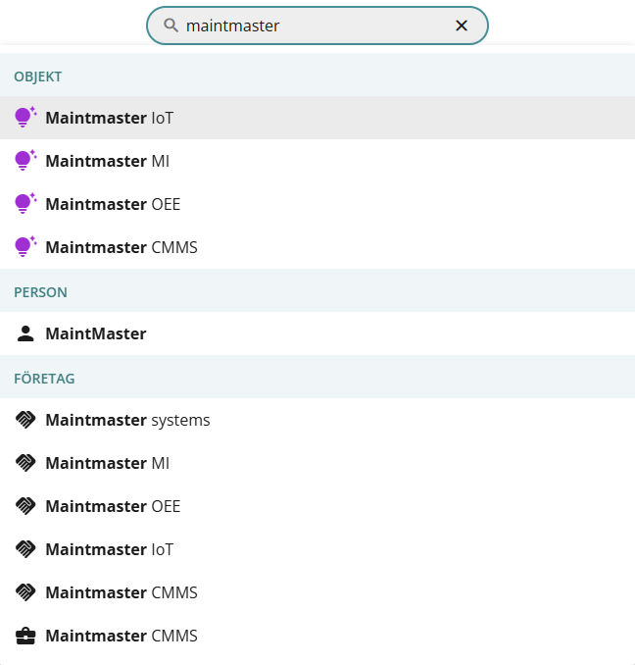635x665 pixels.
Task: Select Maintmaster CMMS text next to briefcase icon
Action: point(122,636)
